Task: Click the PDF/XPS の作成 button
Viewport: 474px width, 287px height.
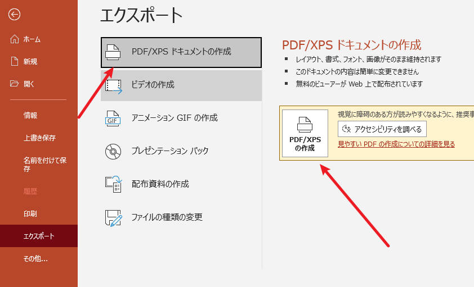Action: tap(305, 133)
